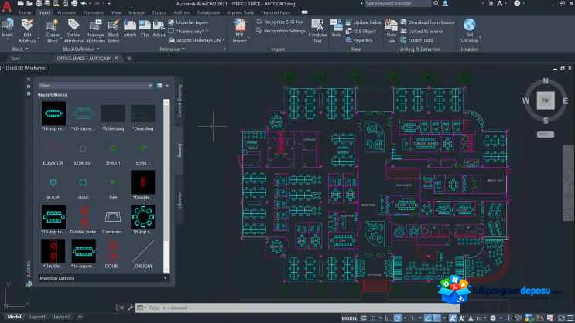Viewport: 575px width, 323px height.
Task: Open Recognition Settings
Action: click(281, 31)
